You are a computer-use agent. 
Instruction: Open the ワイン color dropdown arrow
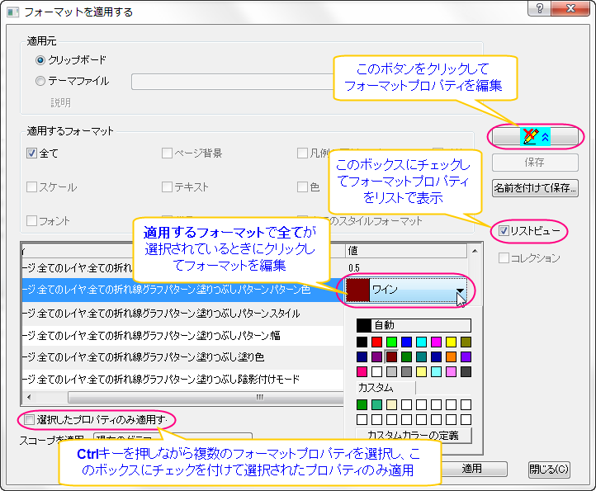(460, 290)
